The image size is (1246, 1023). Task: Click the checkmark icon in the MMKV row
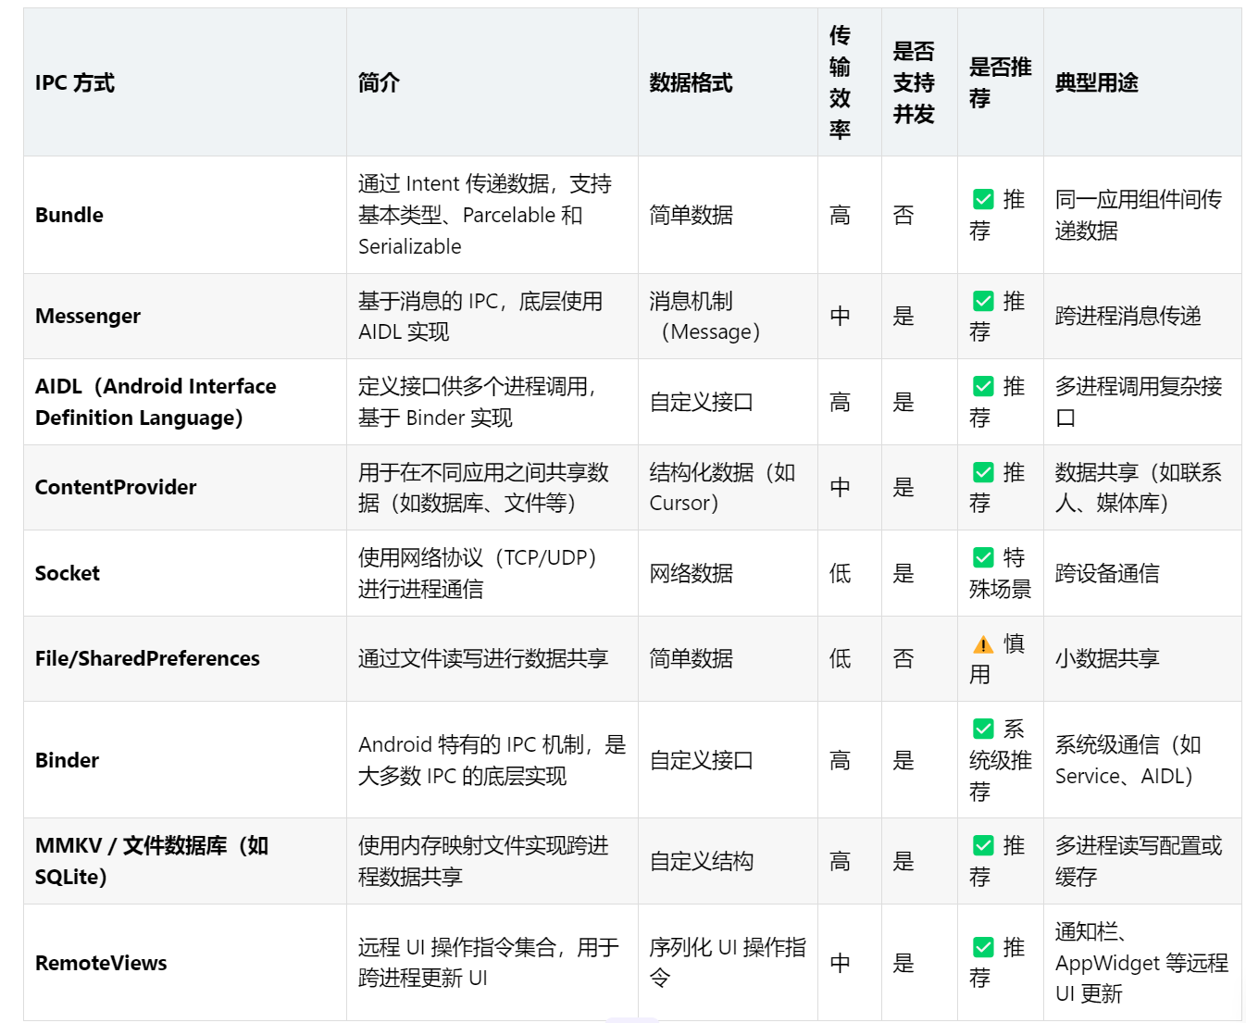point(982,845)
